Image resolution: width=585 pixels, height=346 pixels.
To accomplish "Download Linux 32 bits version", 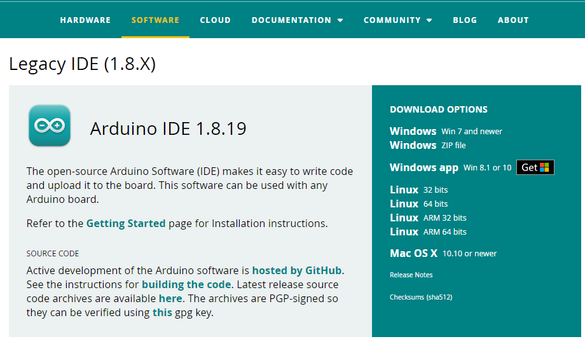I will click(x=418, y=190).
